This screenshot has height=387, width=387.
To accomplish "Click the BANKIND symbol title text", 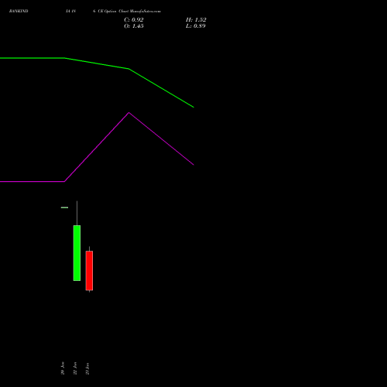I will [x=19, y=11].
